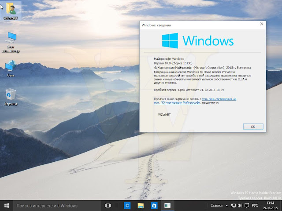Image resolution: width=282 pixels, height=211 pixels.
Task: Select the Этот компьютер desktop icon
Action: (x=11, y=42)
